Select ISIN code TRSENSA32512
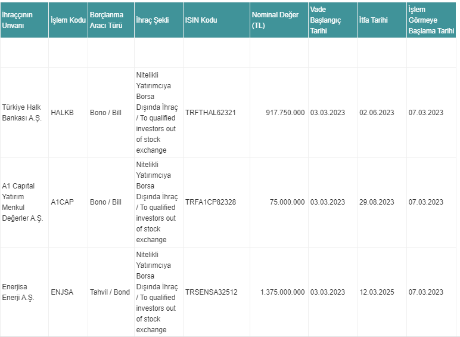Viewport: 460px width, 337px height. tap(211, 292)
